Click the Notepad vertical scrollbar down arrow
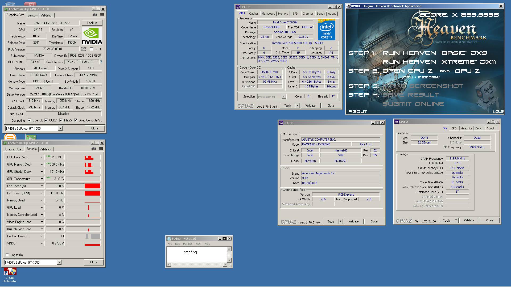 coord(229,260)
